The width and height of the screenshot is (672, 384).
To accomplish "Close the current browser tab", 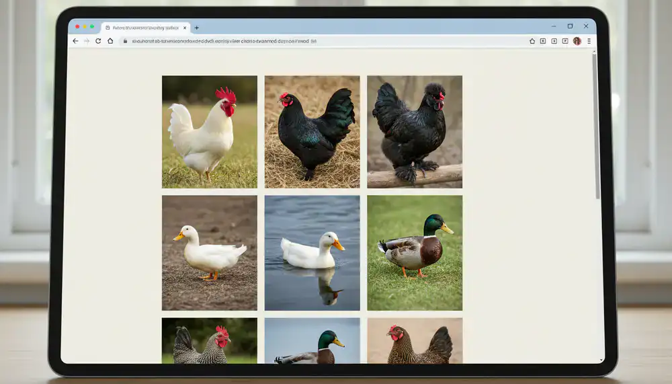I will (185, 28).
